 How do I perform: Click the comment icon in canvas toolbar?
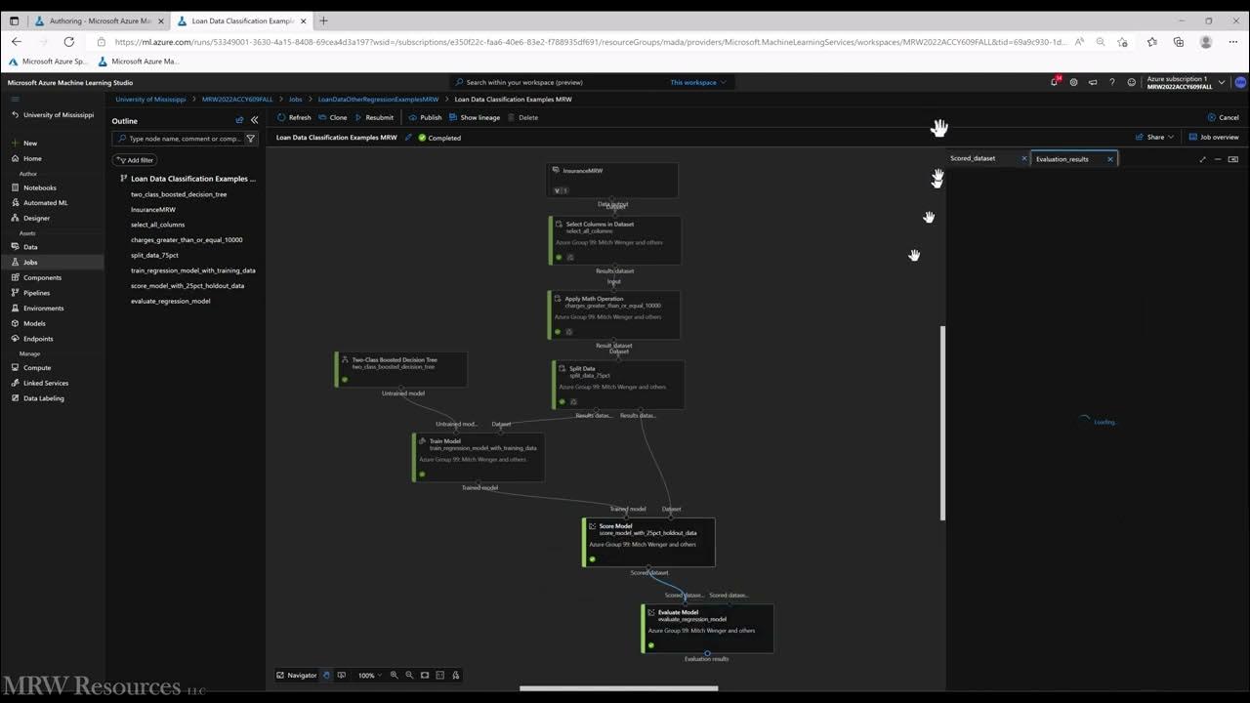(341, 675)
